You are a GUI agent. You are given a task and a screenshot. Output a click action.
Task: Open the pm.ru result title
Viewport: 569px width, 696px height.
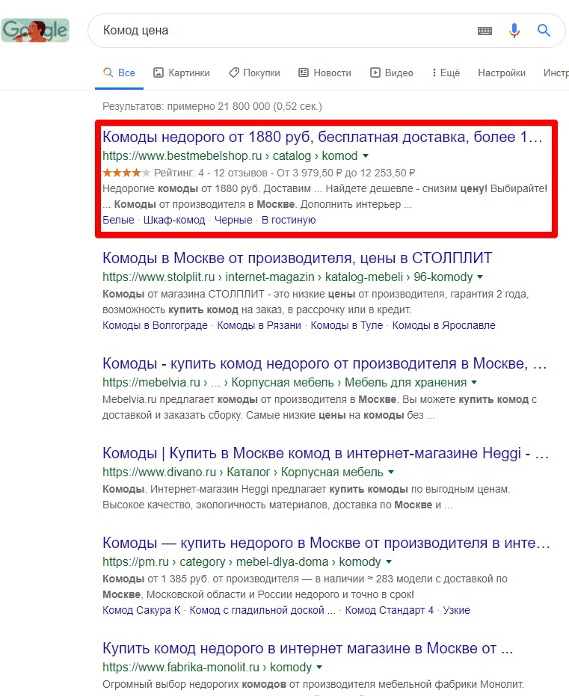point(326,543)
